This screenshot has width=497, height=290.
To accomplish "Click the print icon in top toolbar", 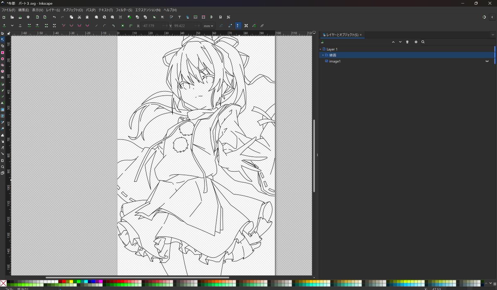I will tap(28, 17).
